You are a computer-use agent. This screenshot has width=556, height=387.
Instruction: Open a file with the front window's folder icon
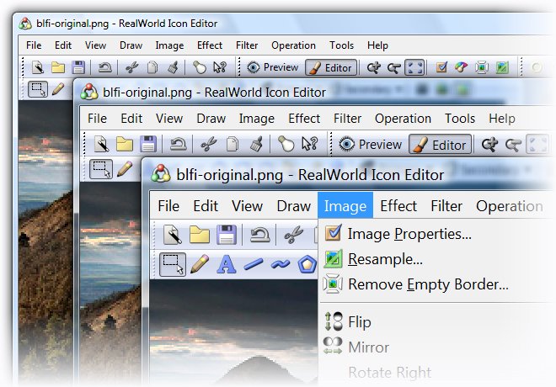pos(200,235)
